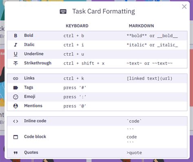Click the 'ctrl + shift + x' shortcut text
This screenshot has width=193, height=162.
(84, 63)
